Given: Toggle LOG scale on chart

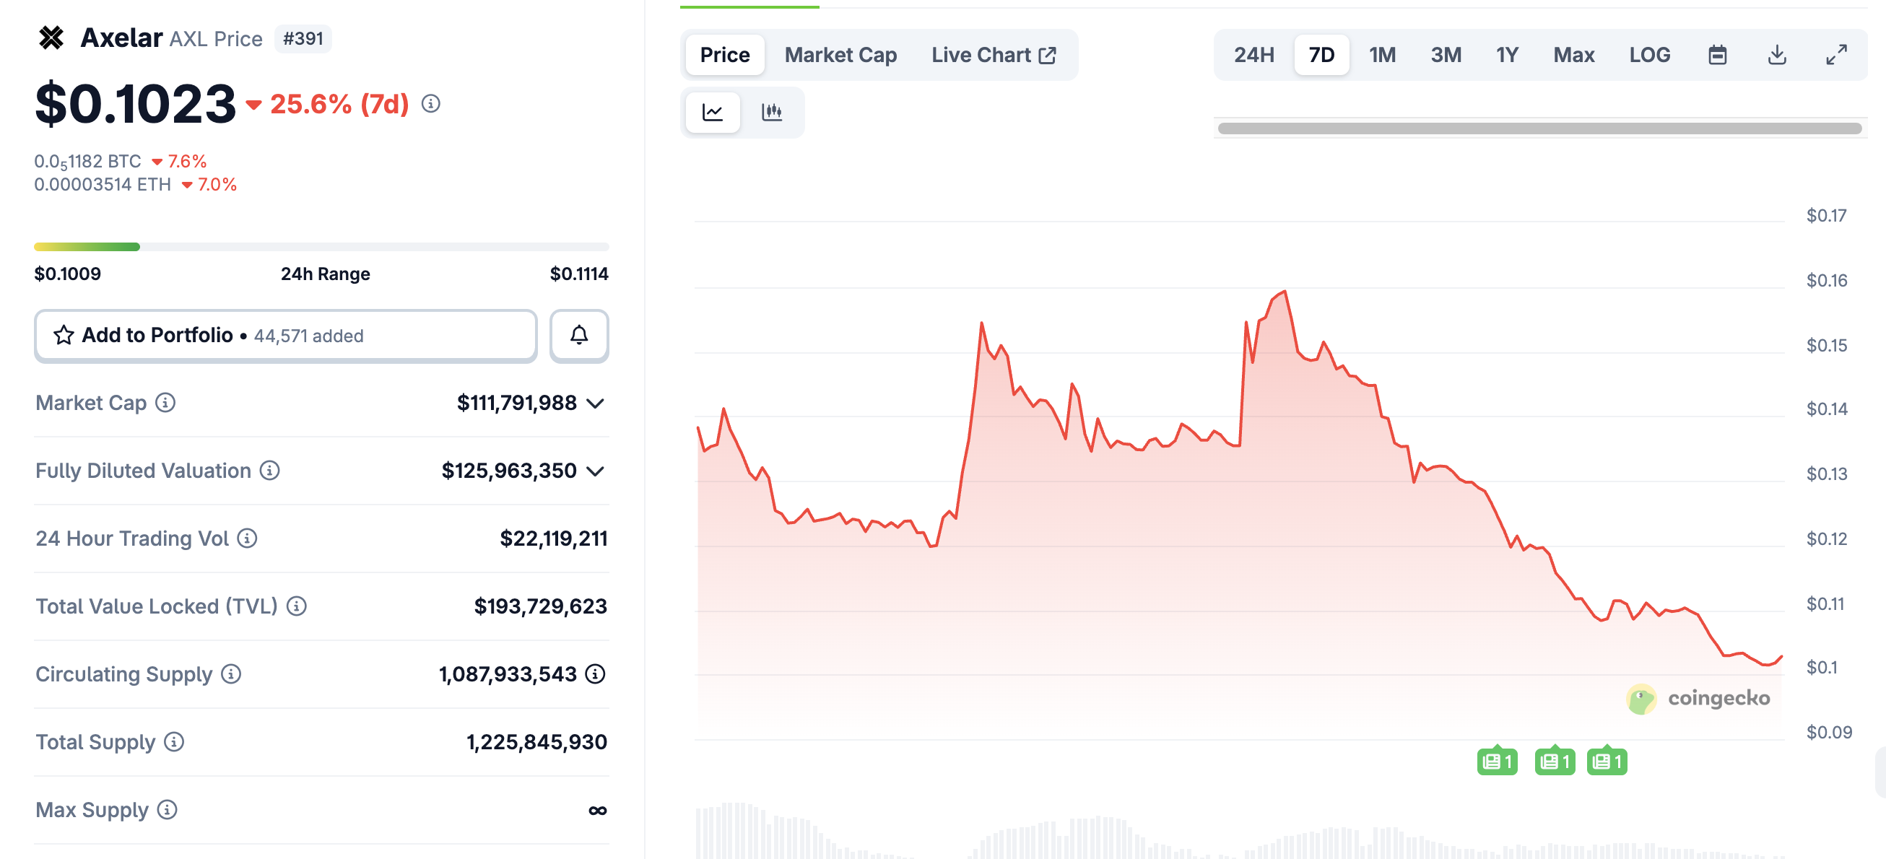Looking at the screenshot, I should click(1648, 55).
